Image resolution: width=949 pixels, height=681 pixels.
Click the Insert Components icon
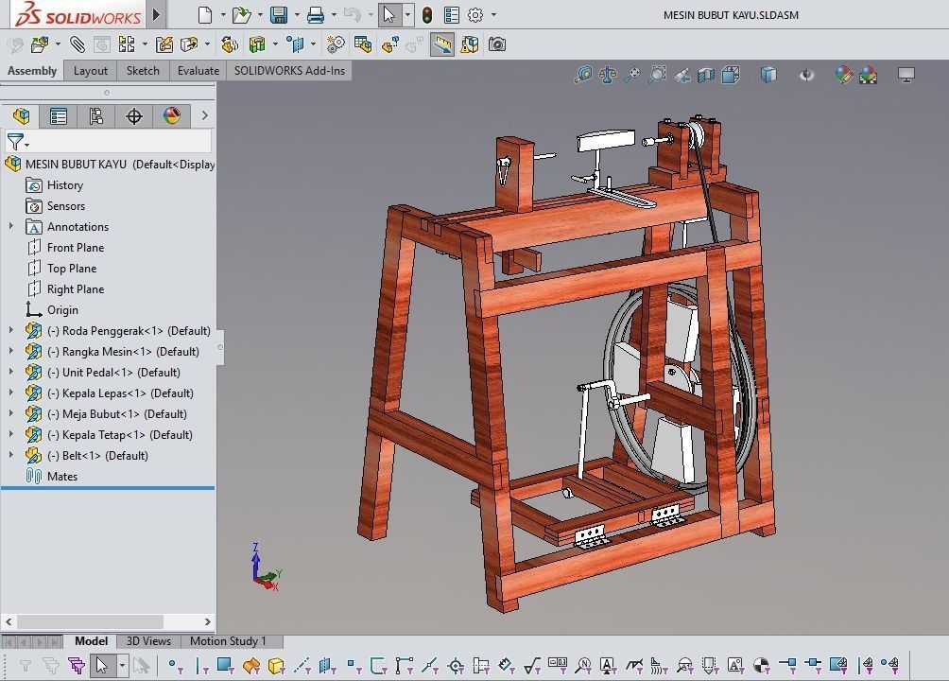click(x=40, y=44)
